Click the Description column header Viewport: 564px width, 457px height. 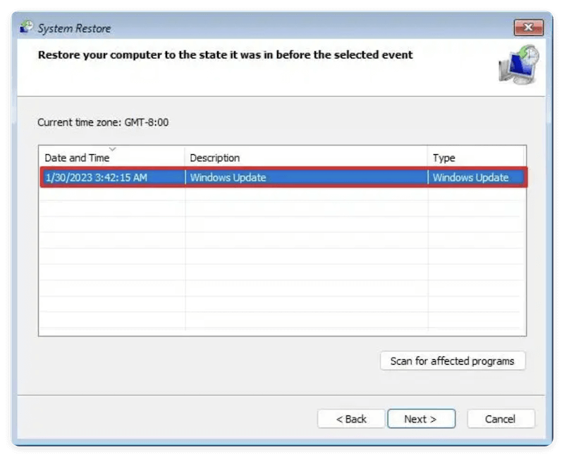tap(216, 158)
